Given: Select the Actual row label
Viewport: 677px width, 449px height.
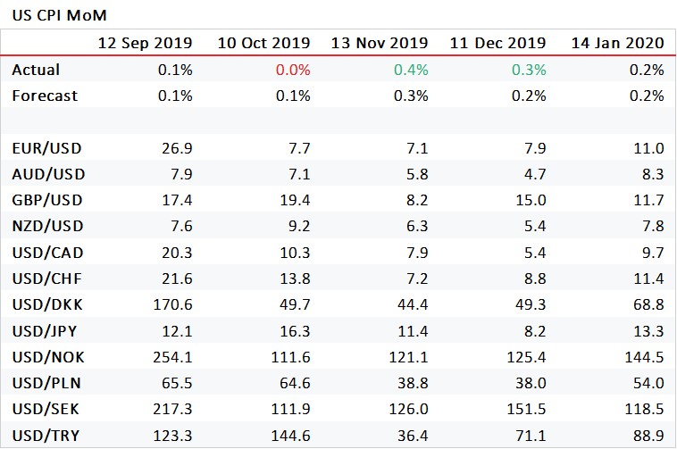Looking at the screenshot, I should 36,70.
